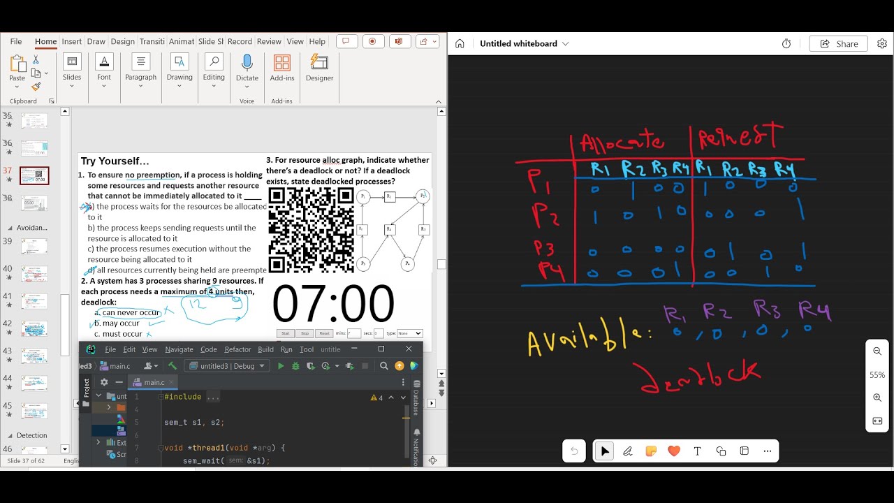Click the Start timer button on slide
This screenshot has height=503, width=894.
pos(285,334)
